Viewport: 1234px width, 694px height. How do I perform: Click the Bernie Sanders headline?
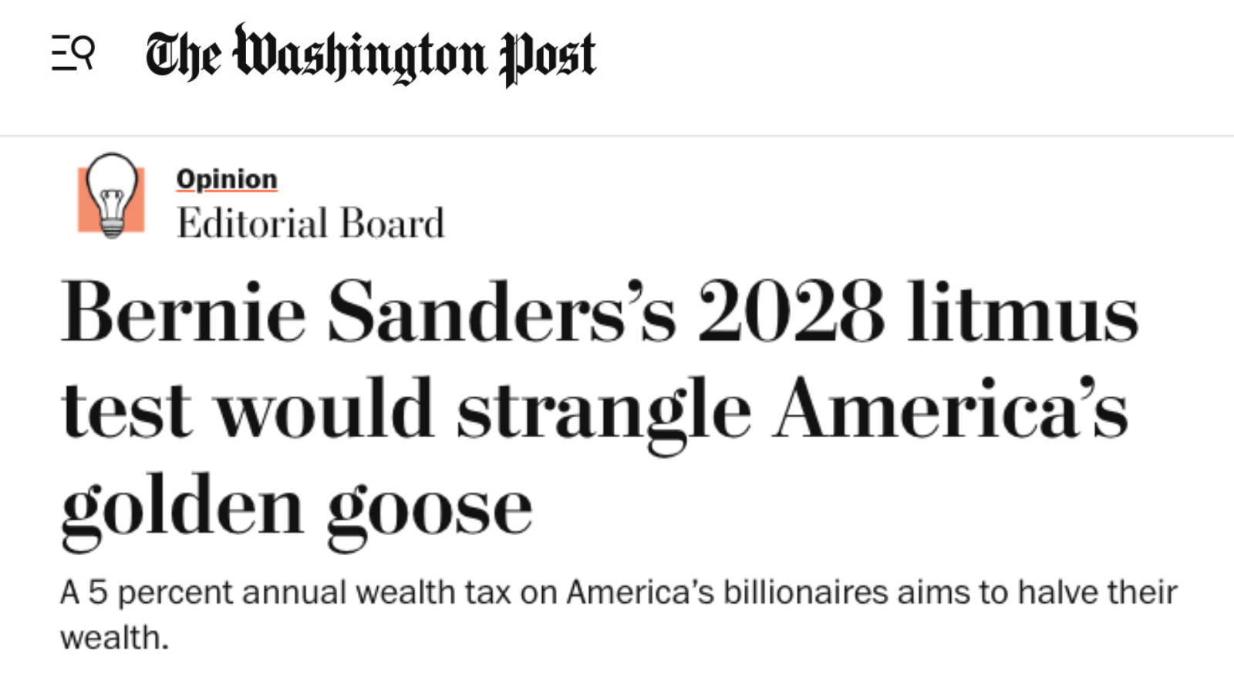(x=598, y=409)
